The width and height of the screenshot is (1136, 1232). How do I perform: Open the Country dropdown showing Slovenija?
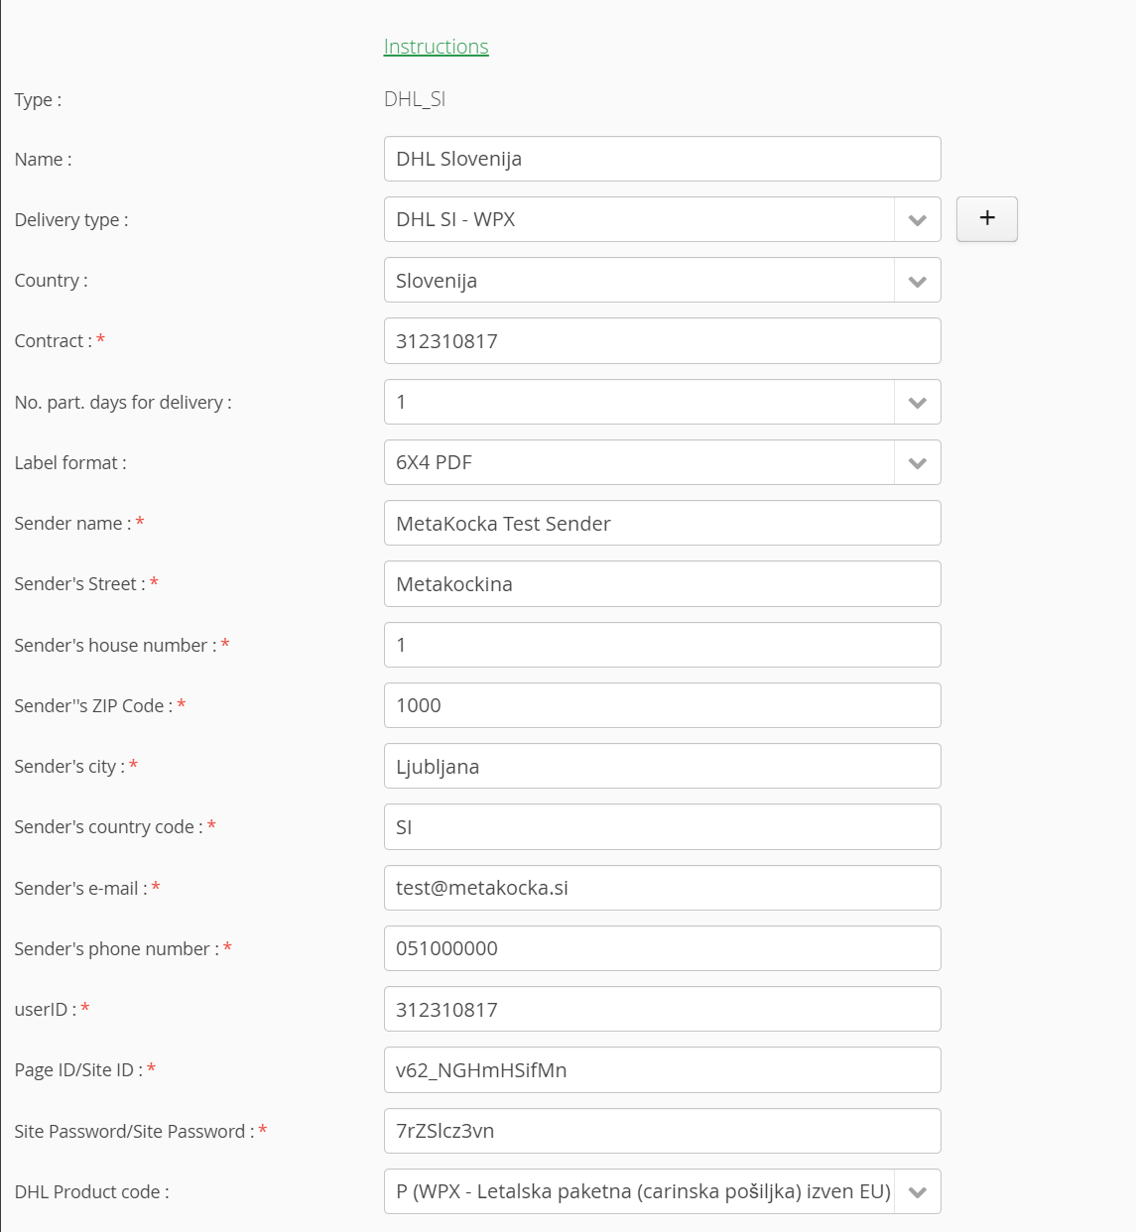[x=662, y=280]
